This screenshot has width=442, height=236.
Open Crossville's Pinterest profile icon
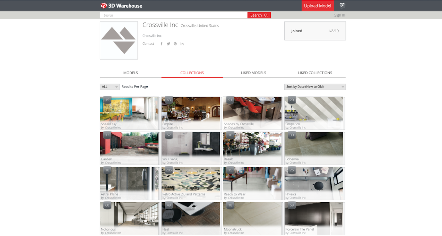coord(175,44)
